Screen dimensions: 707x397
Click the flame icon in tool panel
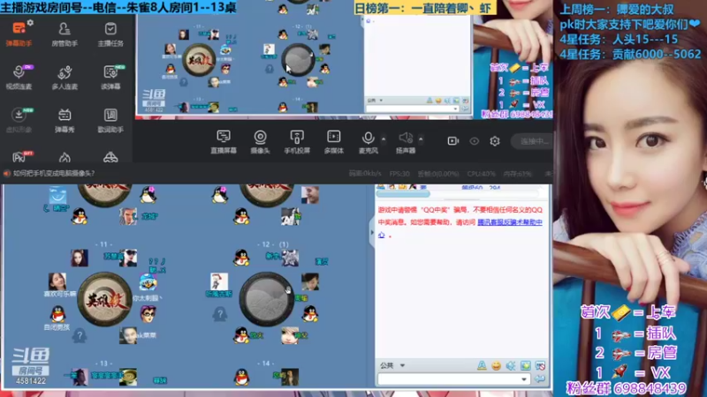click(65, 157)
